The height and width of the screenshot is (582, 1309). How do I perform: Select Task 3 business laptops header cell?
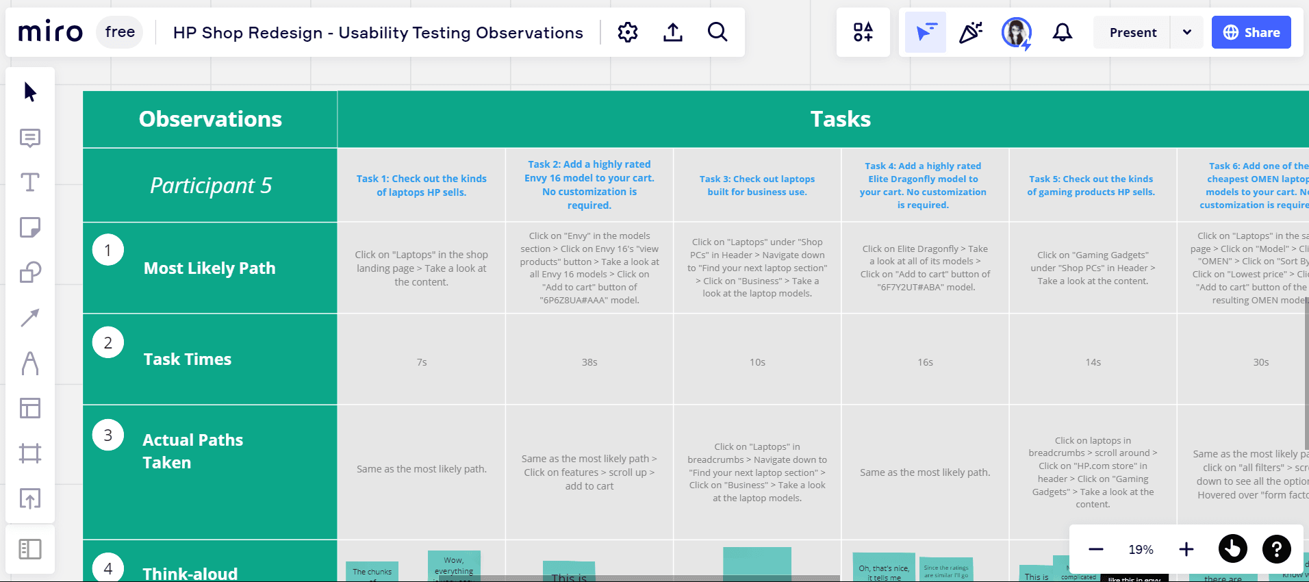757,185
